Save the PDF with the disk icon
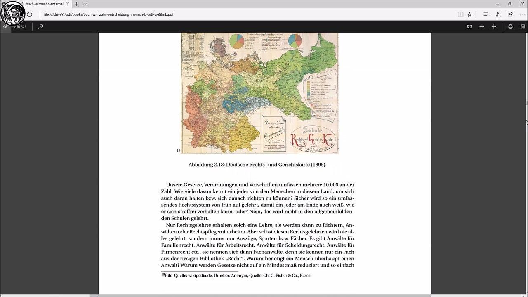 click(522, 26)
